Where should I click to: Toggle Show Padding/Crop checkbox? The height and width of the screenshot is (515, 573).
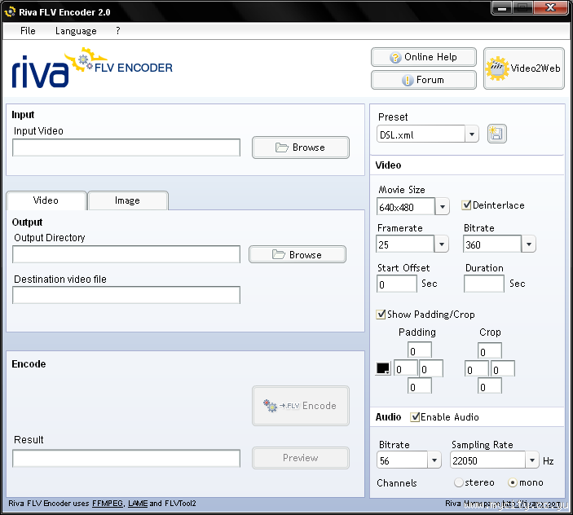click(381, 314)
